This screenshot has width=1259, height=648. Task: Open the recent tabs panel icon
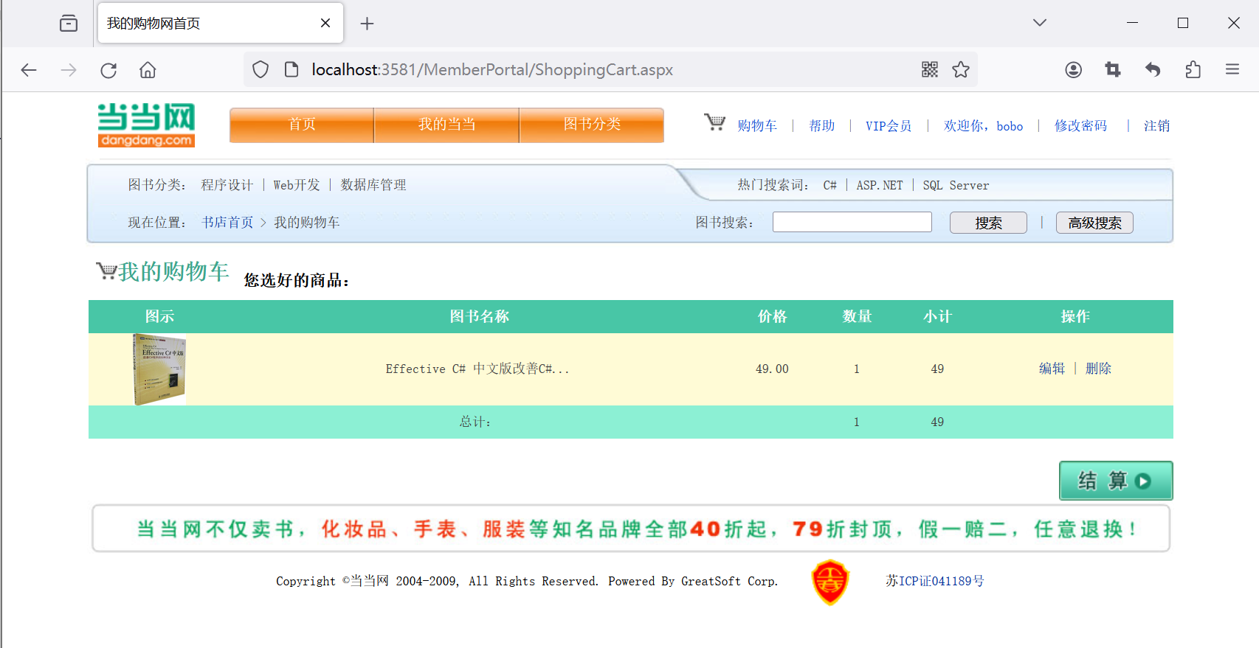(x=69, y=24)
